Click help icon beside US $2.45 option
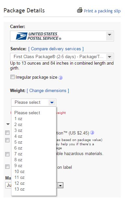Screen dimensions: 125x204 pyautogui.click(x=92, y=133)
